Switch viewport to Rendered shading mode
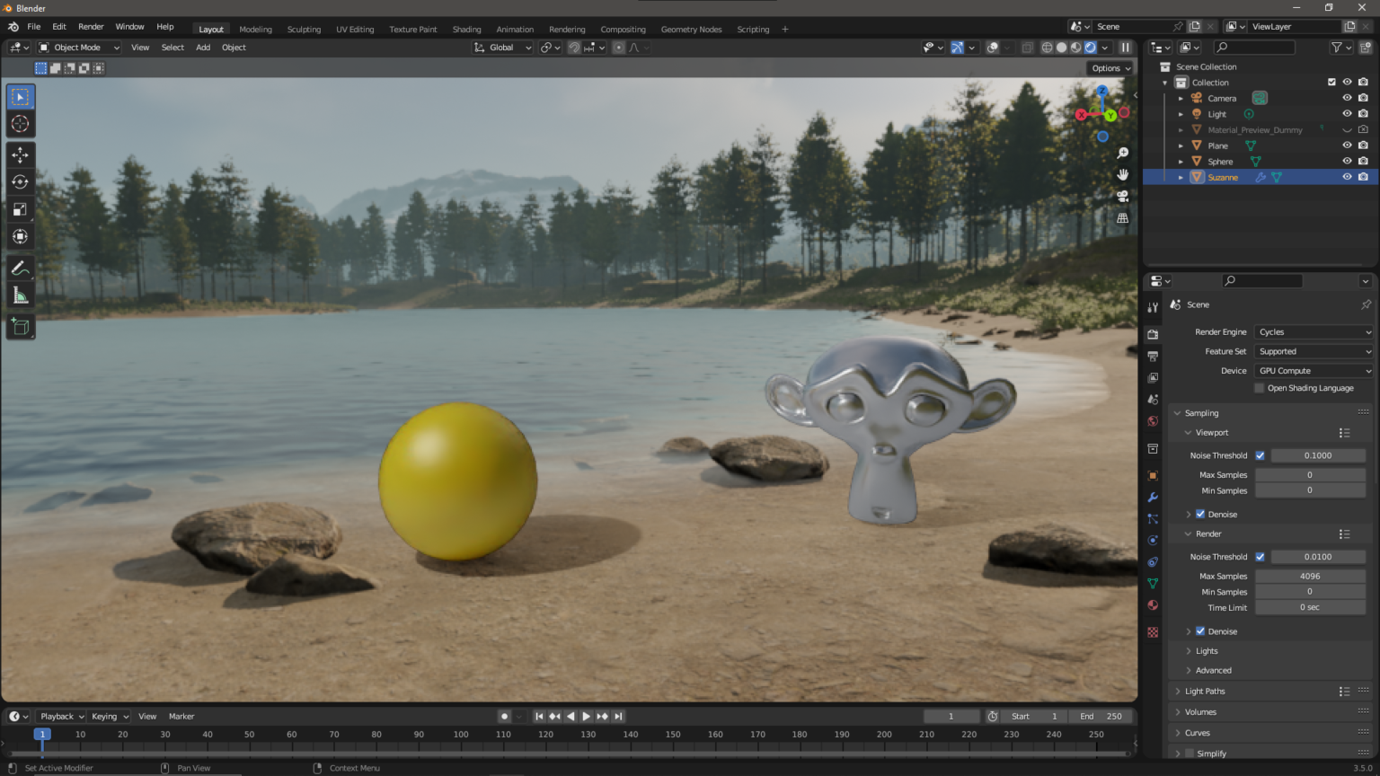 click(1090, 47)
